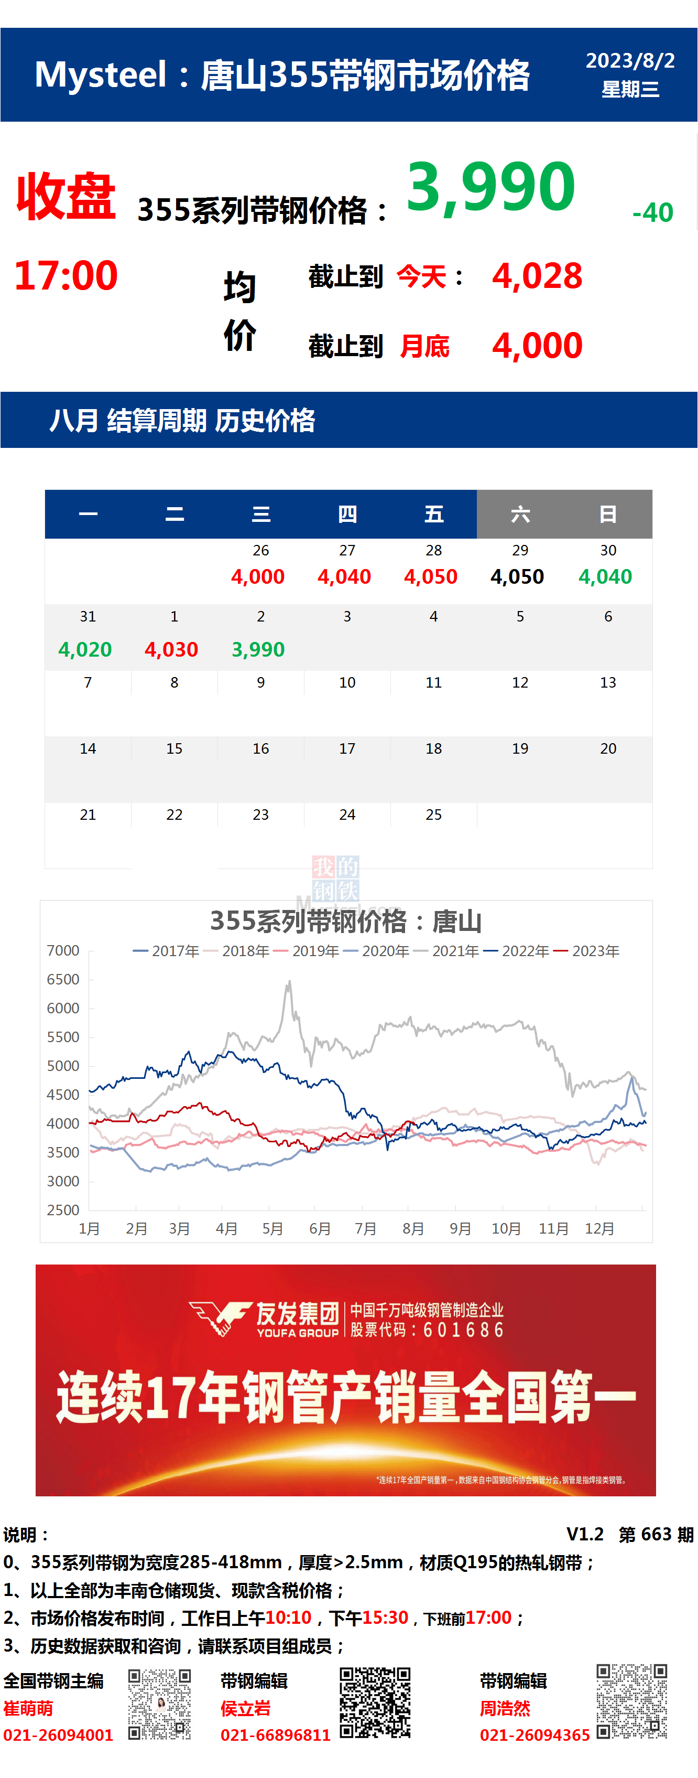
Task: Click the 4500 y-axis label
Action: pos(63,1095)
